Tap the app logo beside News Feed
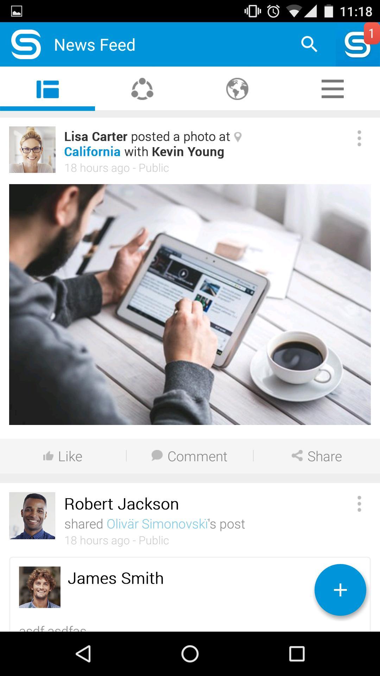The width and height of the screenshot is (380, 676). coord(26,44)
